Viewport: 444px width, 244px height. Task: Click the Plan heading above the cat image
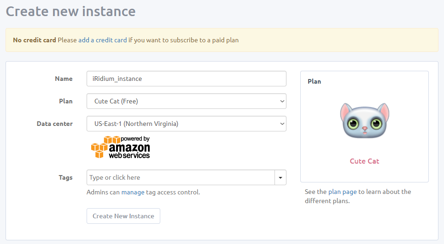pyautogui.click(x=315, y=81)
